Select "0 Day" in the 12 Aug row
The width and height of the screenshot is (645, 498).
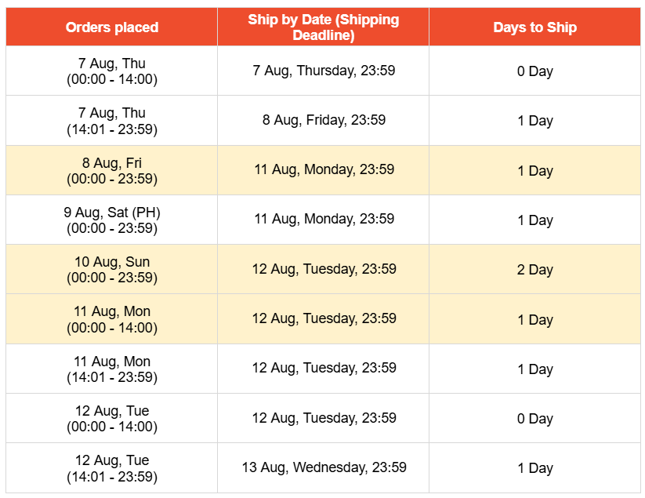(x=534, y=419)
